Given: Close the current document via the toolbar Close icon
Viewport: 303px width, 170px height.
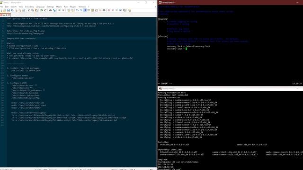Looking at the screenshot, I should tap(16, 10).
